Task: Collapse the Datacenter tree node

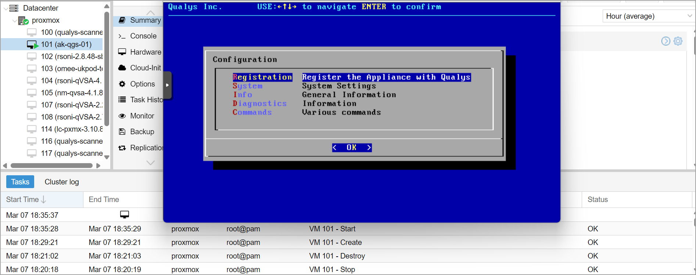Action: coord(6,8)
